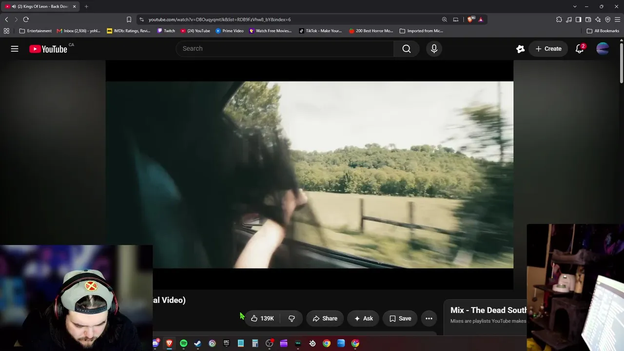Bookmark this page with the bookmark icon
624x351 pixels.
pyautogui.click(x=129, y=19)
